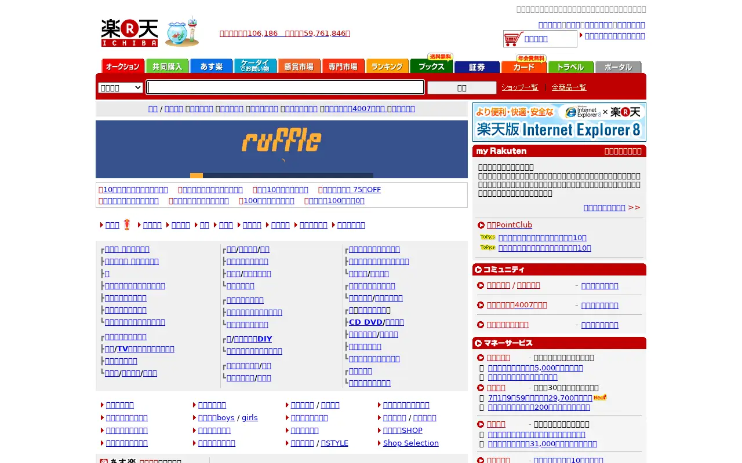Click the コミュニティ header arrow icon

[x=478, y=270]
